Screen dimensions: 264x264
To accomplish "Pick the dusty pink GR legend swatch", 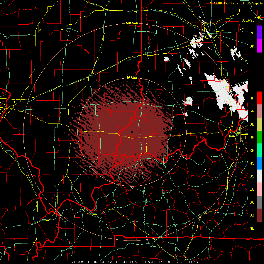I will click(259, 111).
